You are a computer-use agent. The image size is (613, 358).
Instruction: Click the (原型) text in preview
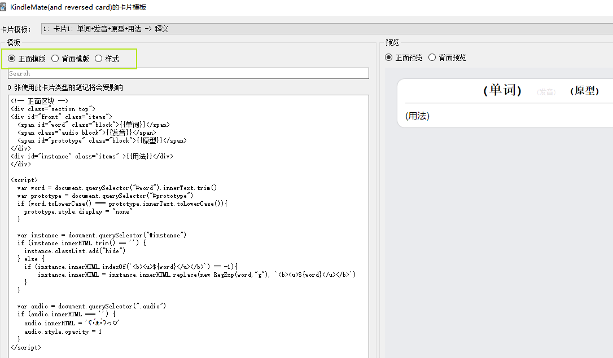click(x=584, y=91)
